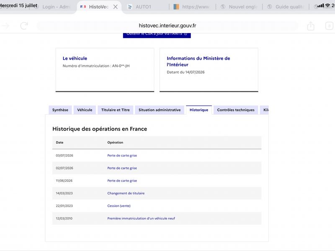Click Première immatriculation d'un véhicule neuf
The height and width of the screenshot is (251, 335).
tap(141, 218)
